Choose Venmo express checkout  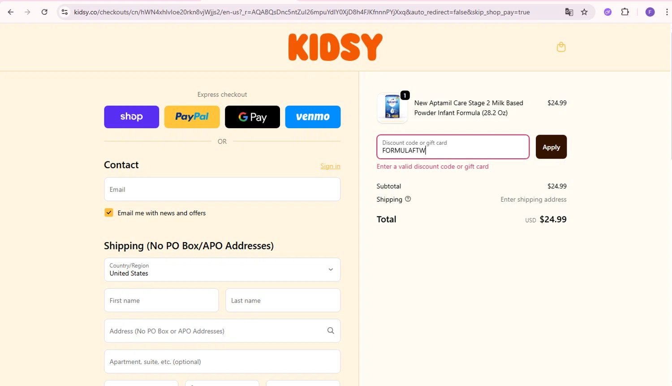[313, 117]
